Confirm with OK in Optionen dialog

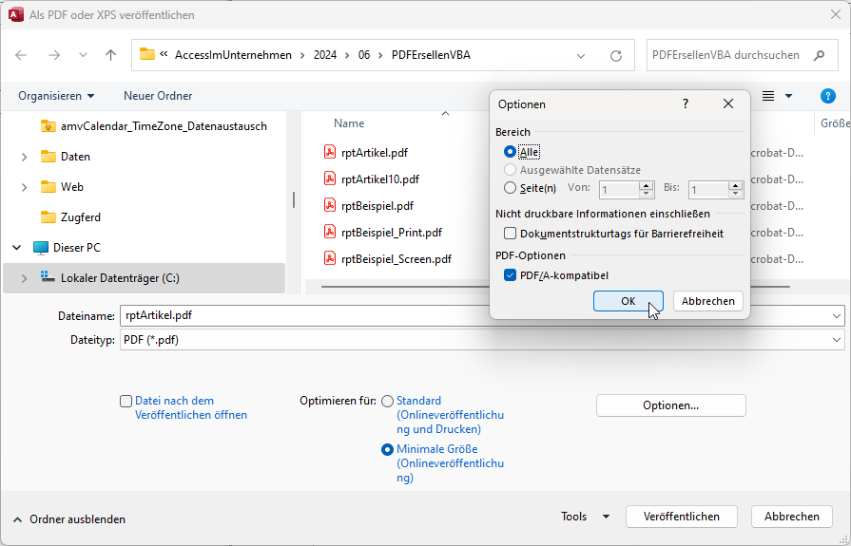[628, 301]
